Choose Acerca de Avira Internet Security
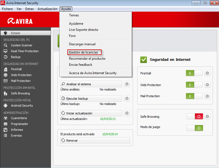 (93, 73)
